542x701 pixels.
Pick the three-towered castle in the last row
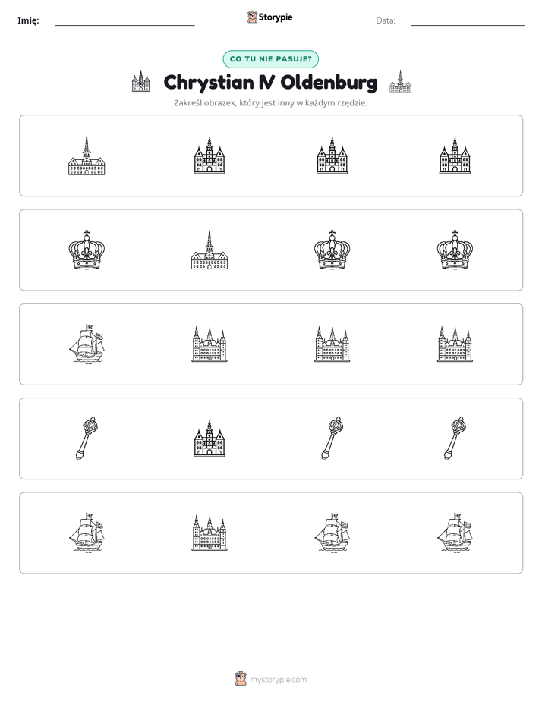coord(210,533)
